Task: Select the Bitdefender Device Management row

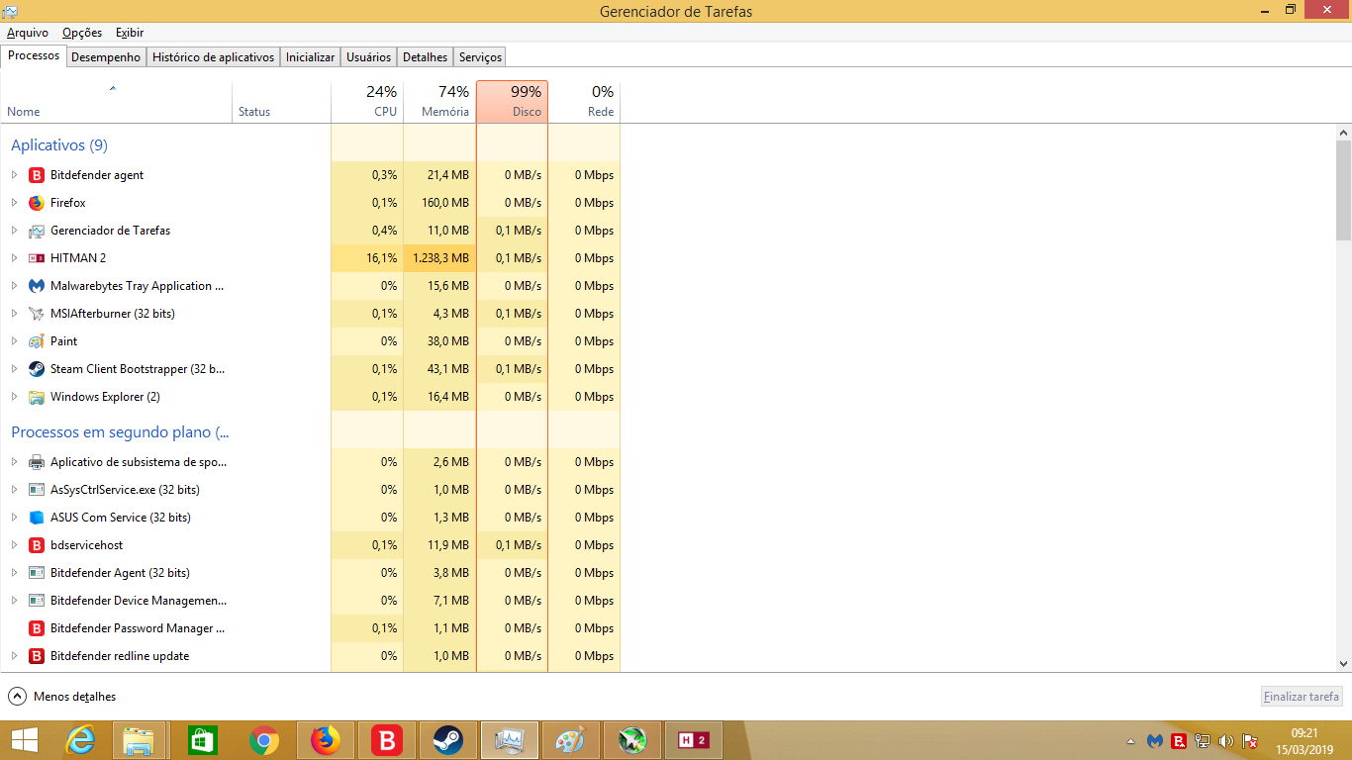Action: (310, 601)
